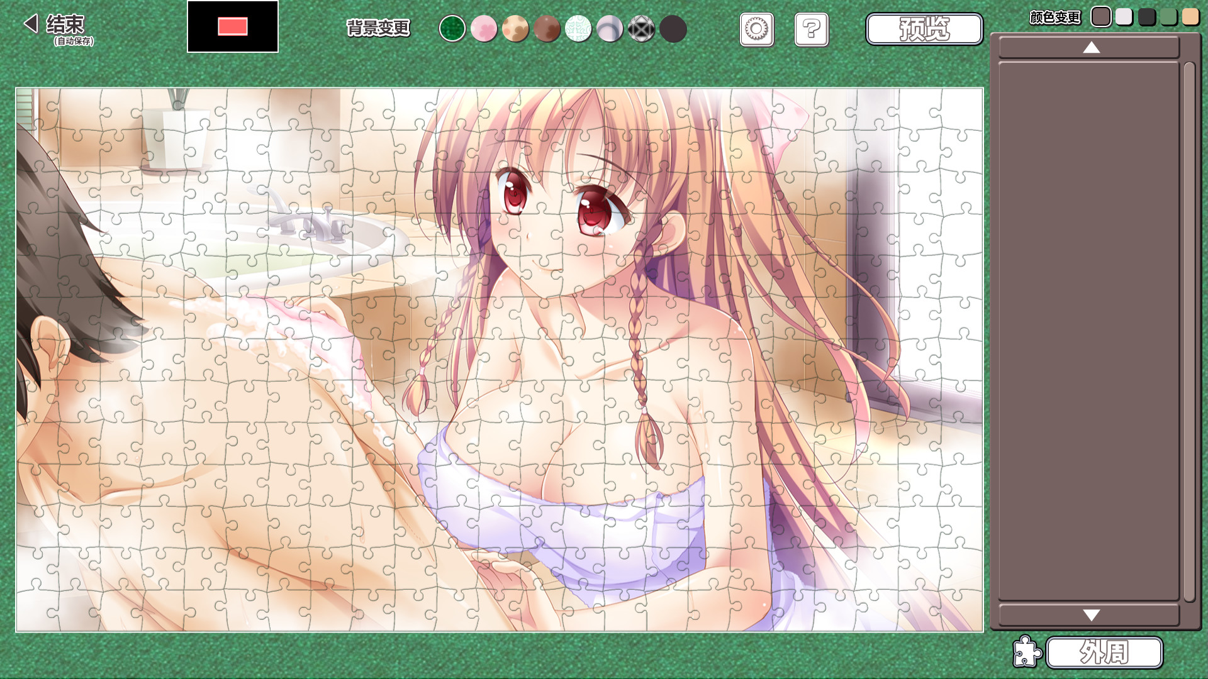This screenshot has width=1208, height=679.
Task: Select the black diamond-pattern background circle
Action: click(x=641, y=29)
